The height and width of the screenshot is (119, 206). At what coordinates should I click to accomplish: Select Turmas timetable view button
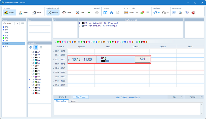click(10, 13)
